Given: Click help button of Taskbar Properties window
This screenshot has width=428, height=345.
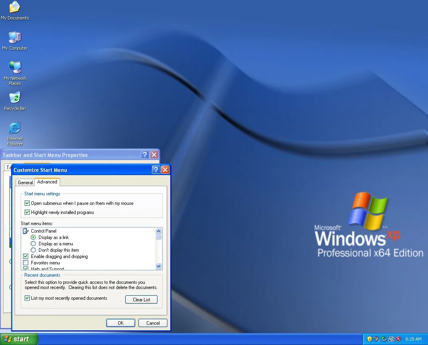Looking at the screenshot, I should (145, 155).
